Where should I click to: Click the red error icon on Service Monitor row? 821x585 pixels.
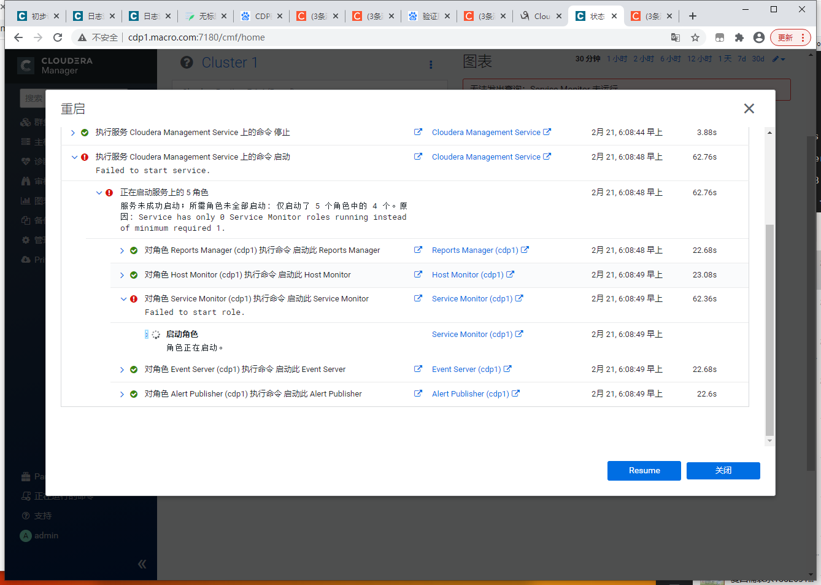[x=134, y=299]
